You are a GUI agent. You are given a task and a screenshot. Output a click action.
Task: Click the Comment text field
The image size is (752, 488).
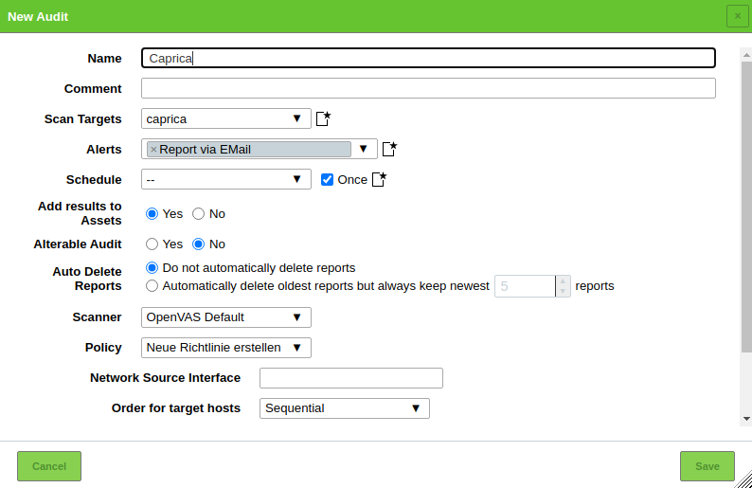tap(428, 88)
